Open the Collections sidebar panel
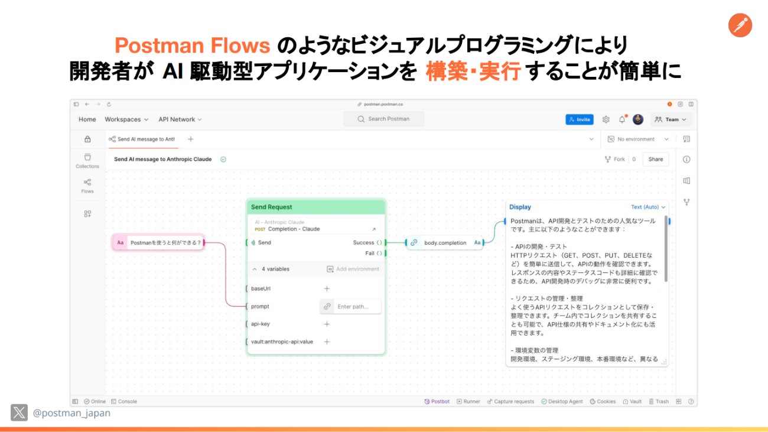The width and height of the screenshot is (768, 432). pos(87,160)
